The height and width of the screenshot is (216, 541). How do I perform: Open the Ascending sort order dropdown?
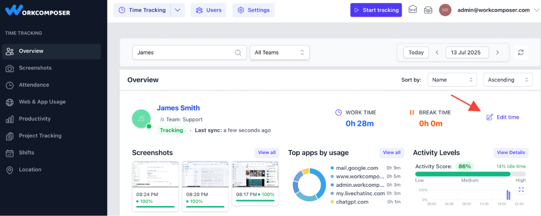(x=508, y=80)
